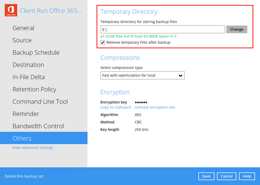Save the backup set settings
The width and height of the screenshot is (260, 185).
[x=206, y=176]
